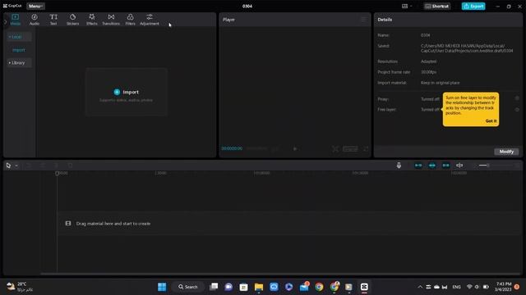This screenshot has width=526, height=295.
Task: Click the Player play button
Action: pyautogui.click(x=295, y=149)
